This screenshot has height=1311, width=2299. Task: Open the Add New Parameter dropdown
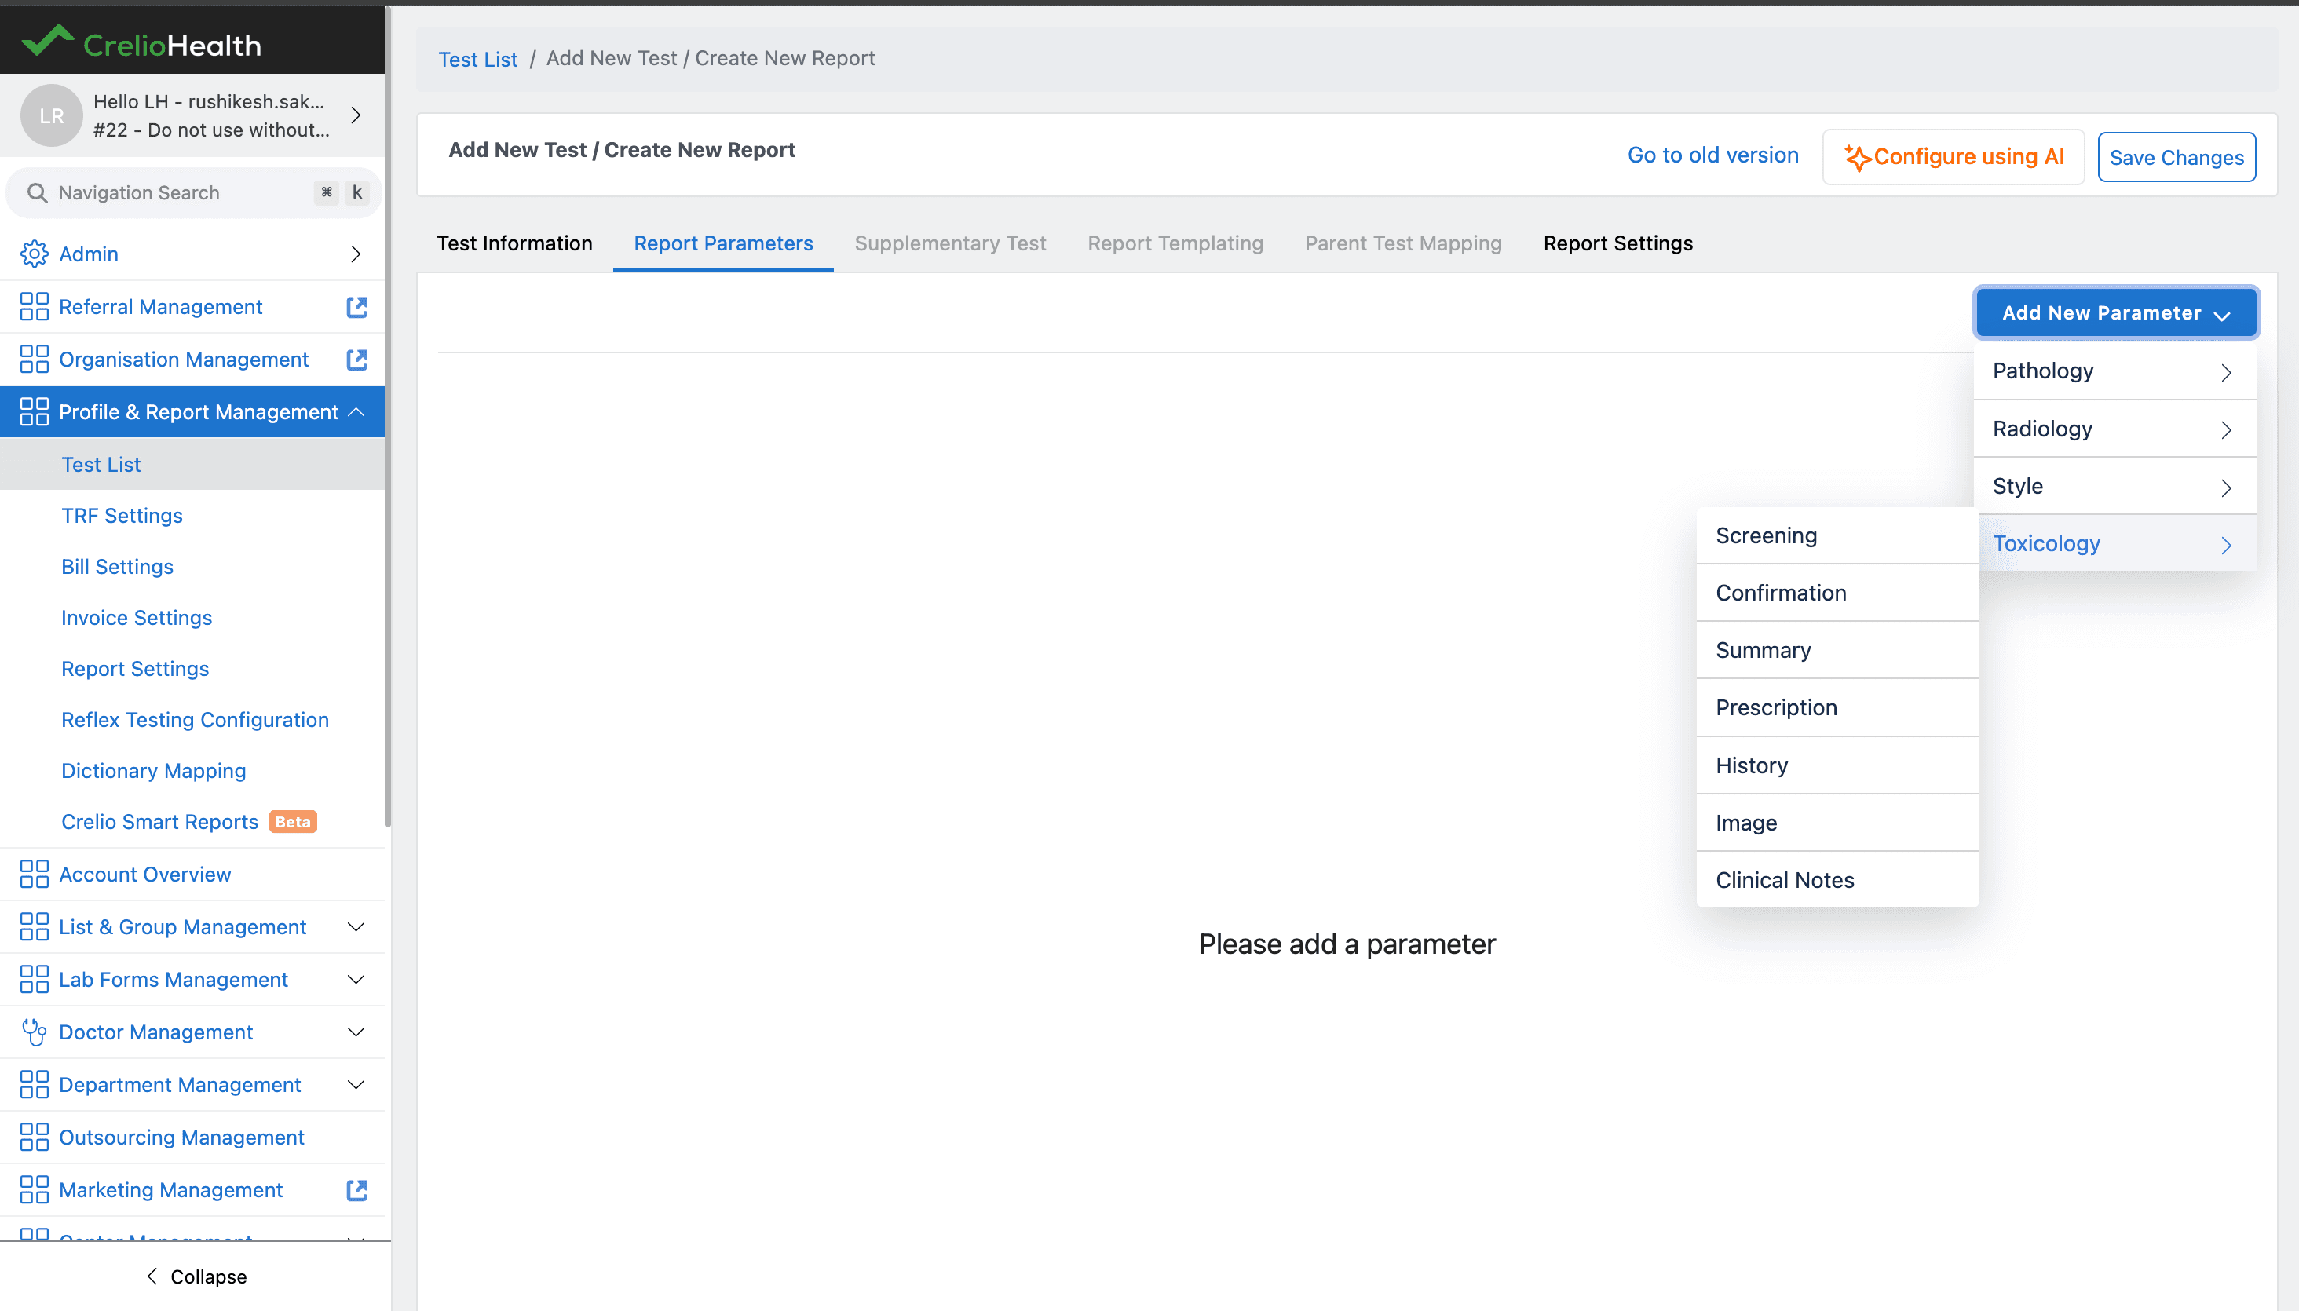[x=2116, y=312]
